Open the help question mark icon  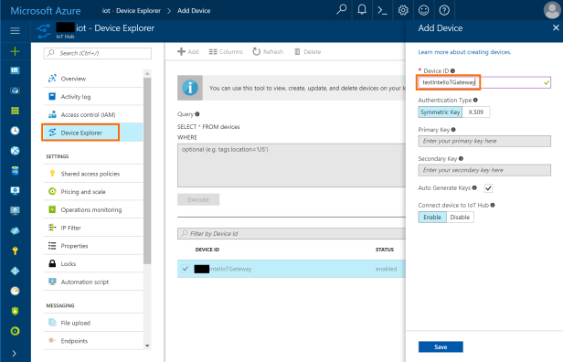tap(444, 10)
